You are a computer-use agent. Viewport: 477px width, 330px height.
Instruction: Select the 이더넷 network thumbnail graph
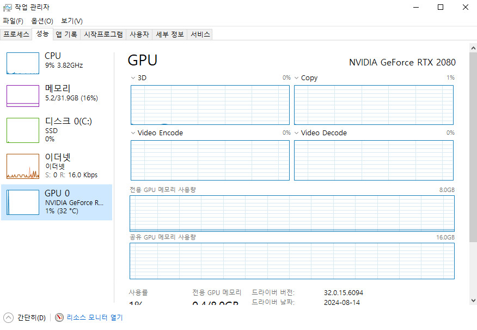point(23,166)
